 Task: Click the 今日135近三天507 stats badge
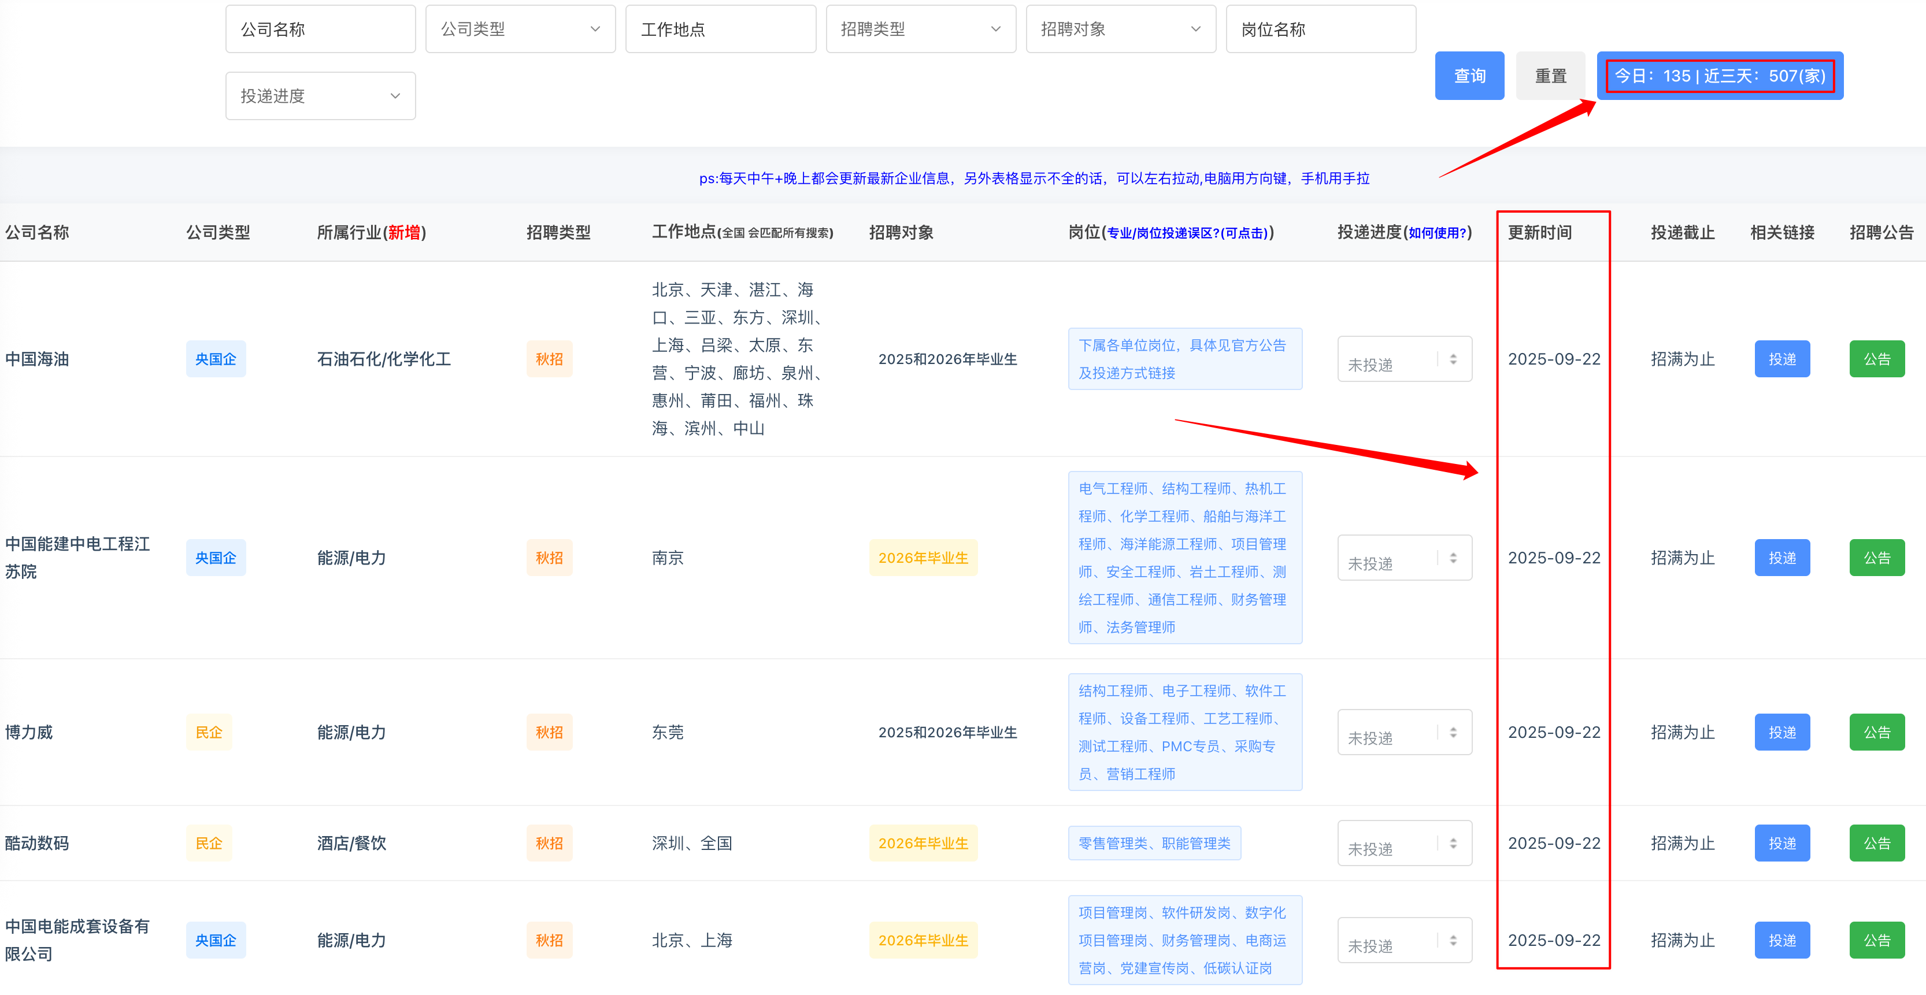tap(1720, 75)
